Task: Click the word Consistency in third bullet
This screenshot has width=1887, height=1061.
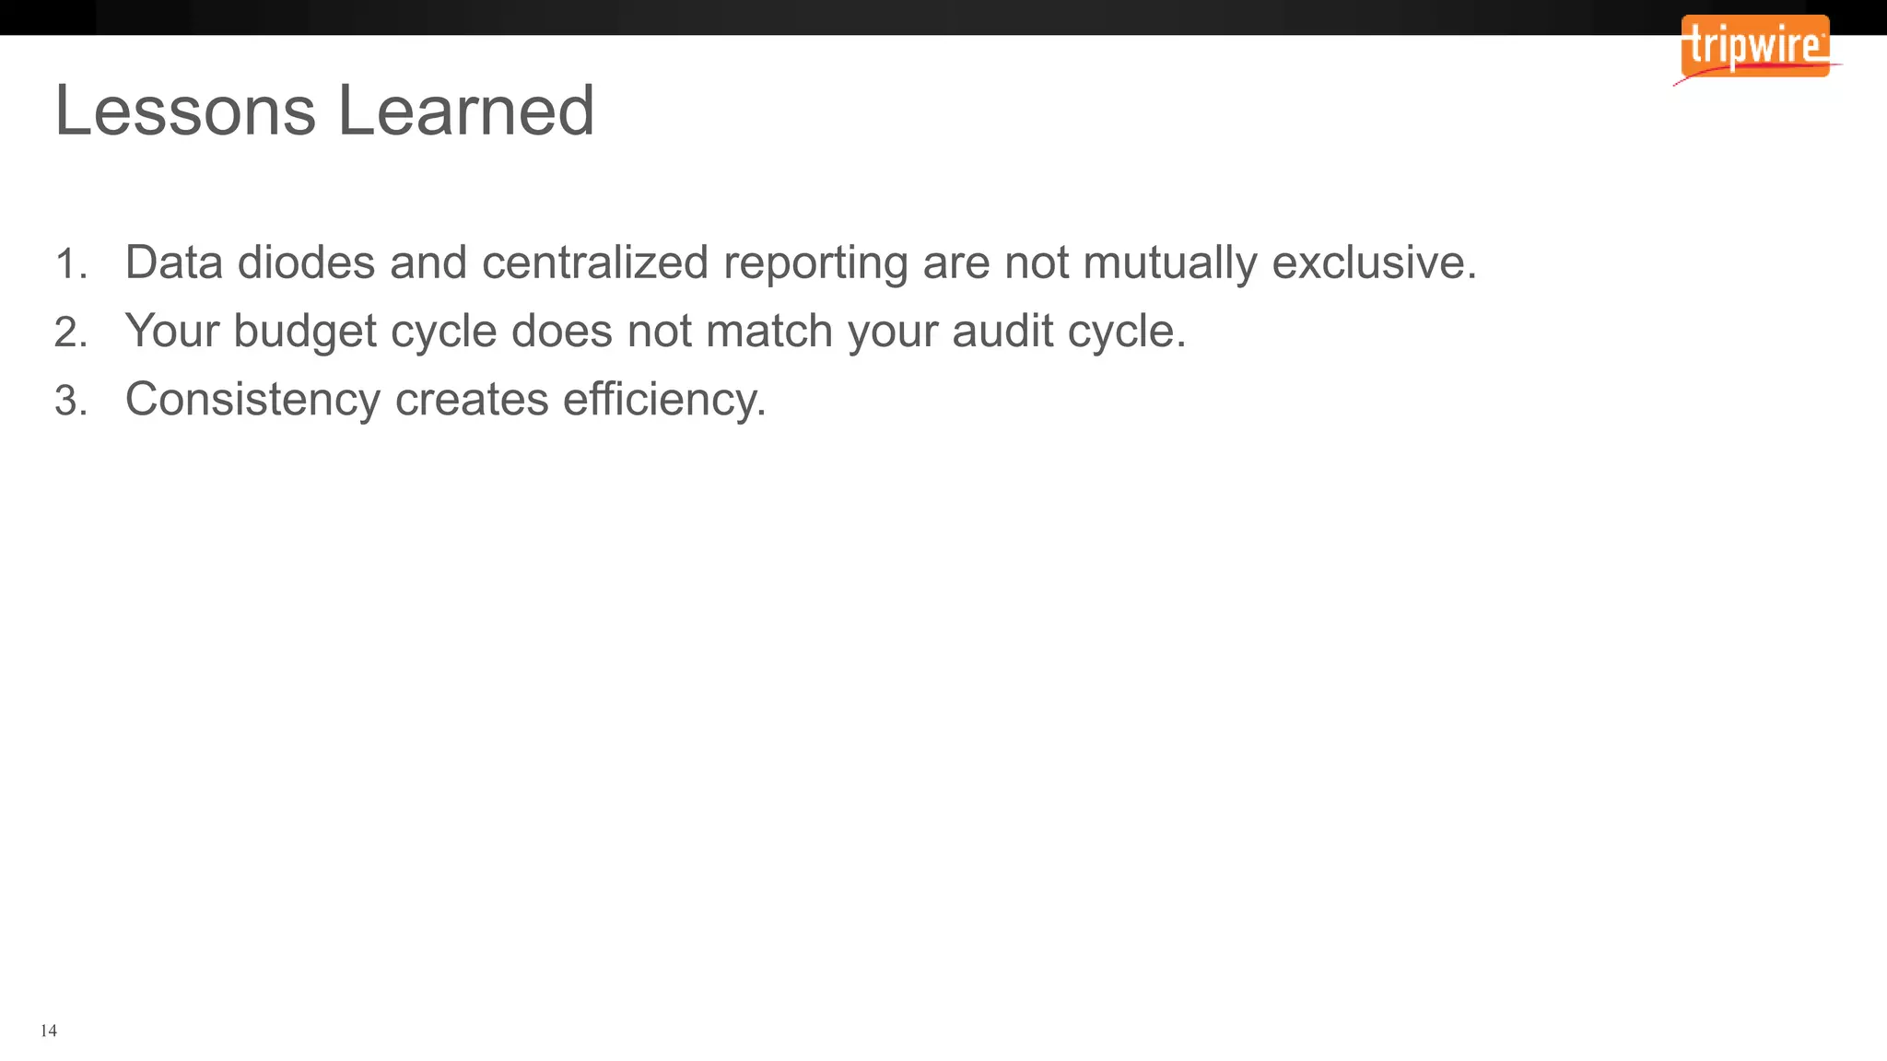Action: 252,399
